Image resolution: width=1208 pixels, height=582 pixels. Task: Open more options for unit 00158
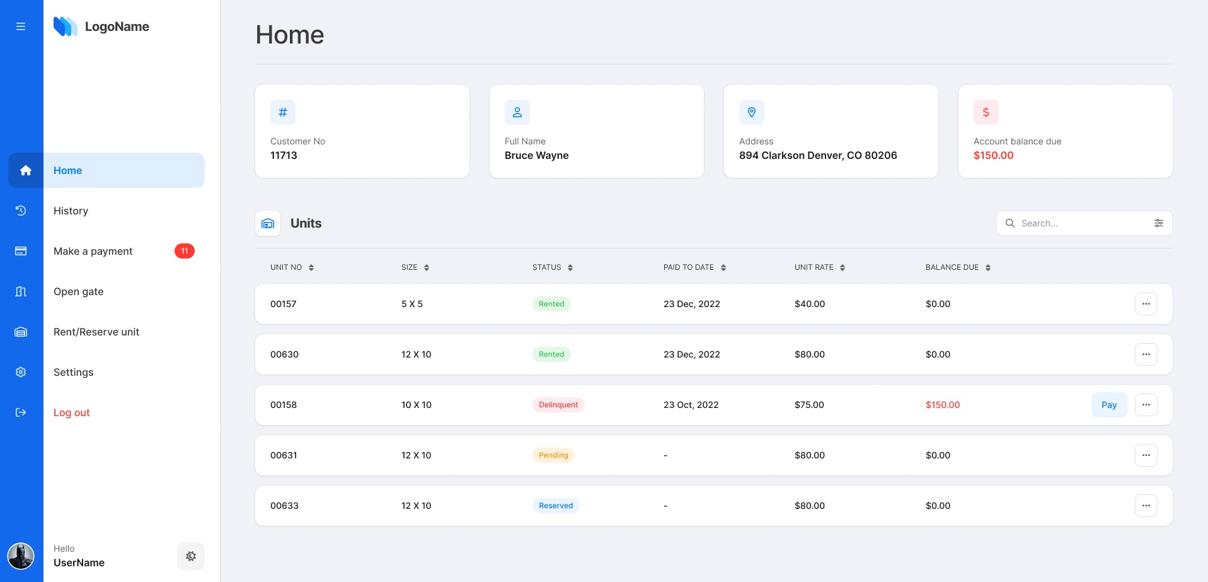pyautogui.click(x=1146, y=405)
